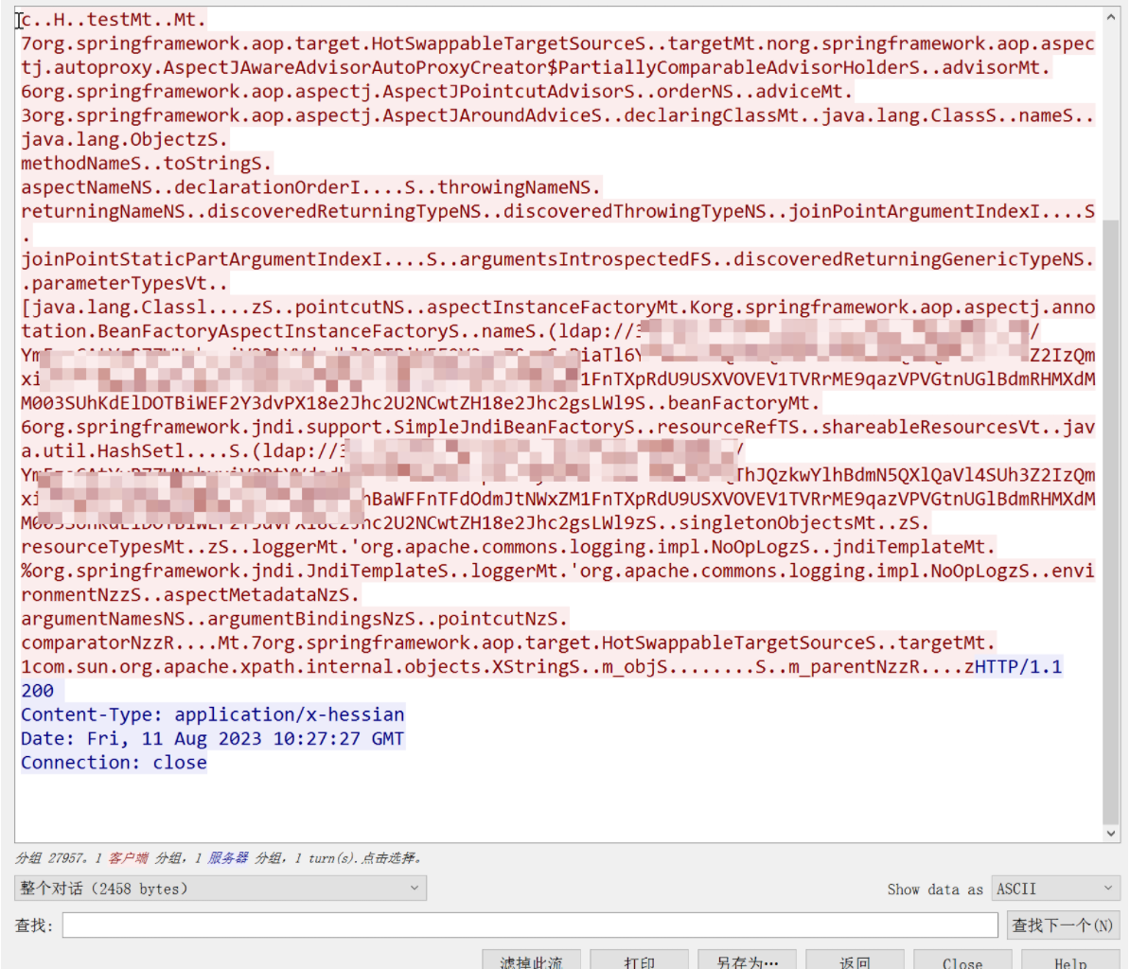Screen dimensions: 1130x969
Task: Click the Content-Type: application/x-hessian header line
Action: pos(213,714)
